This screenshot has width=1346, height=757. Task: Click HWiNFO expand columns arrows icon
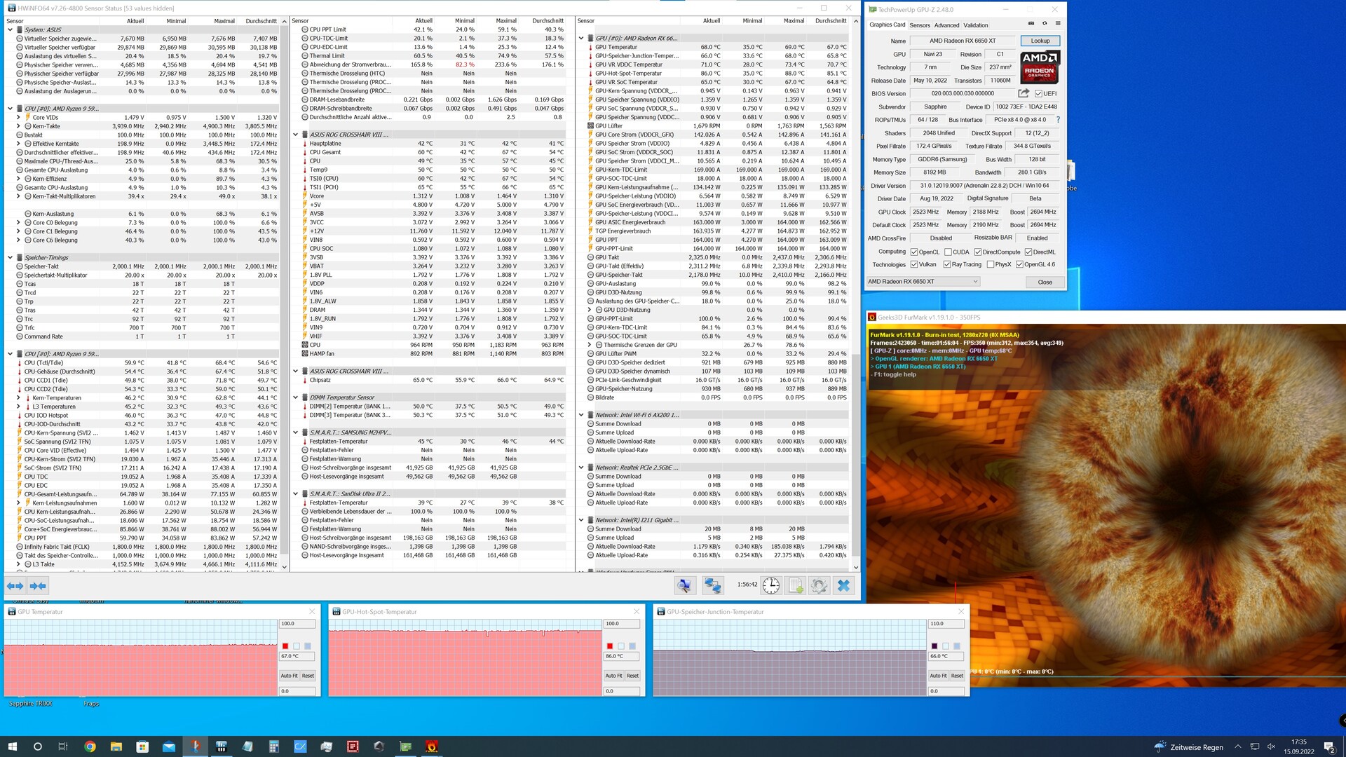click(15, 585)
